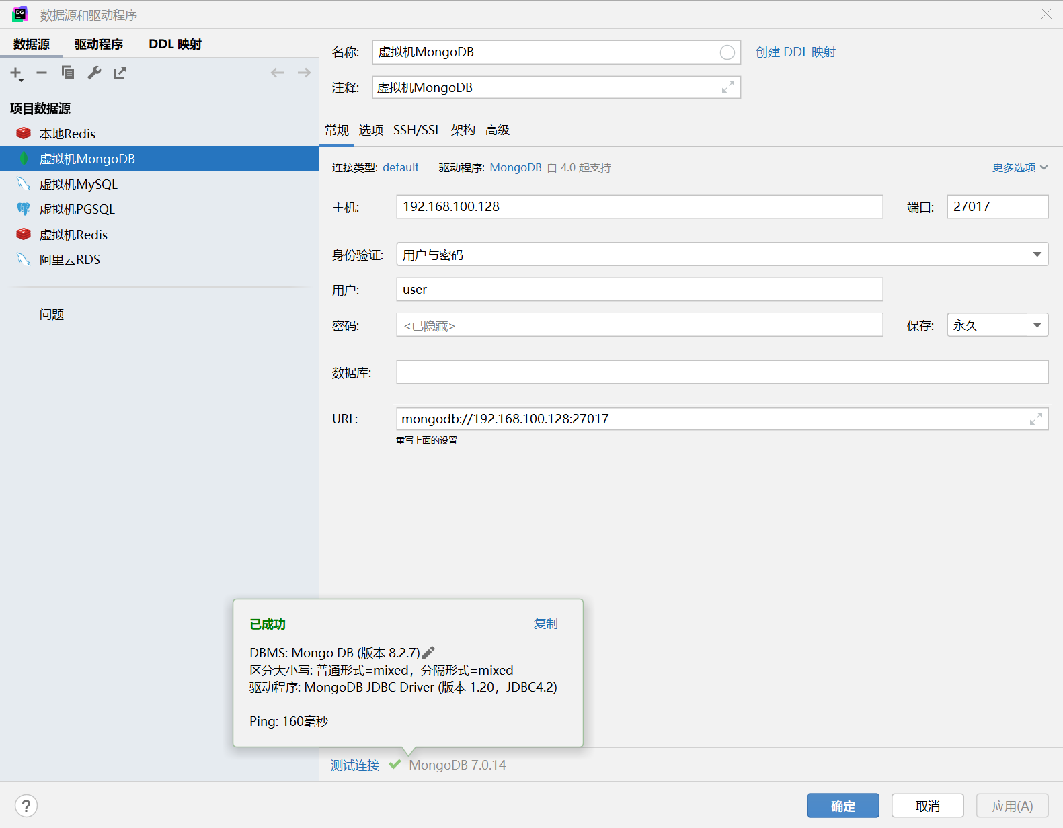Click the 主机 host field with 192.168.100.128
The height and width of the screenshot is (828, 1063).
(639, 206)
